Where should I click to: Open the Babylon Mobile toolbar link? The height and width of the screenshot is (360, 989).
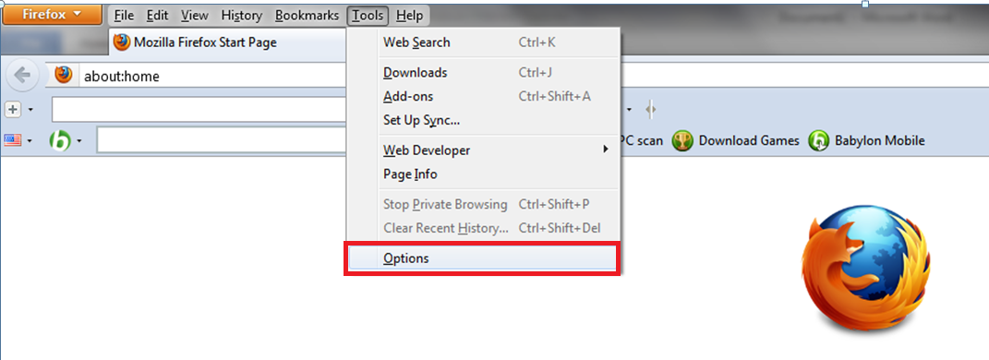pyautogui.click(x=879, y=140)
